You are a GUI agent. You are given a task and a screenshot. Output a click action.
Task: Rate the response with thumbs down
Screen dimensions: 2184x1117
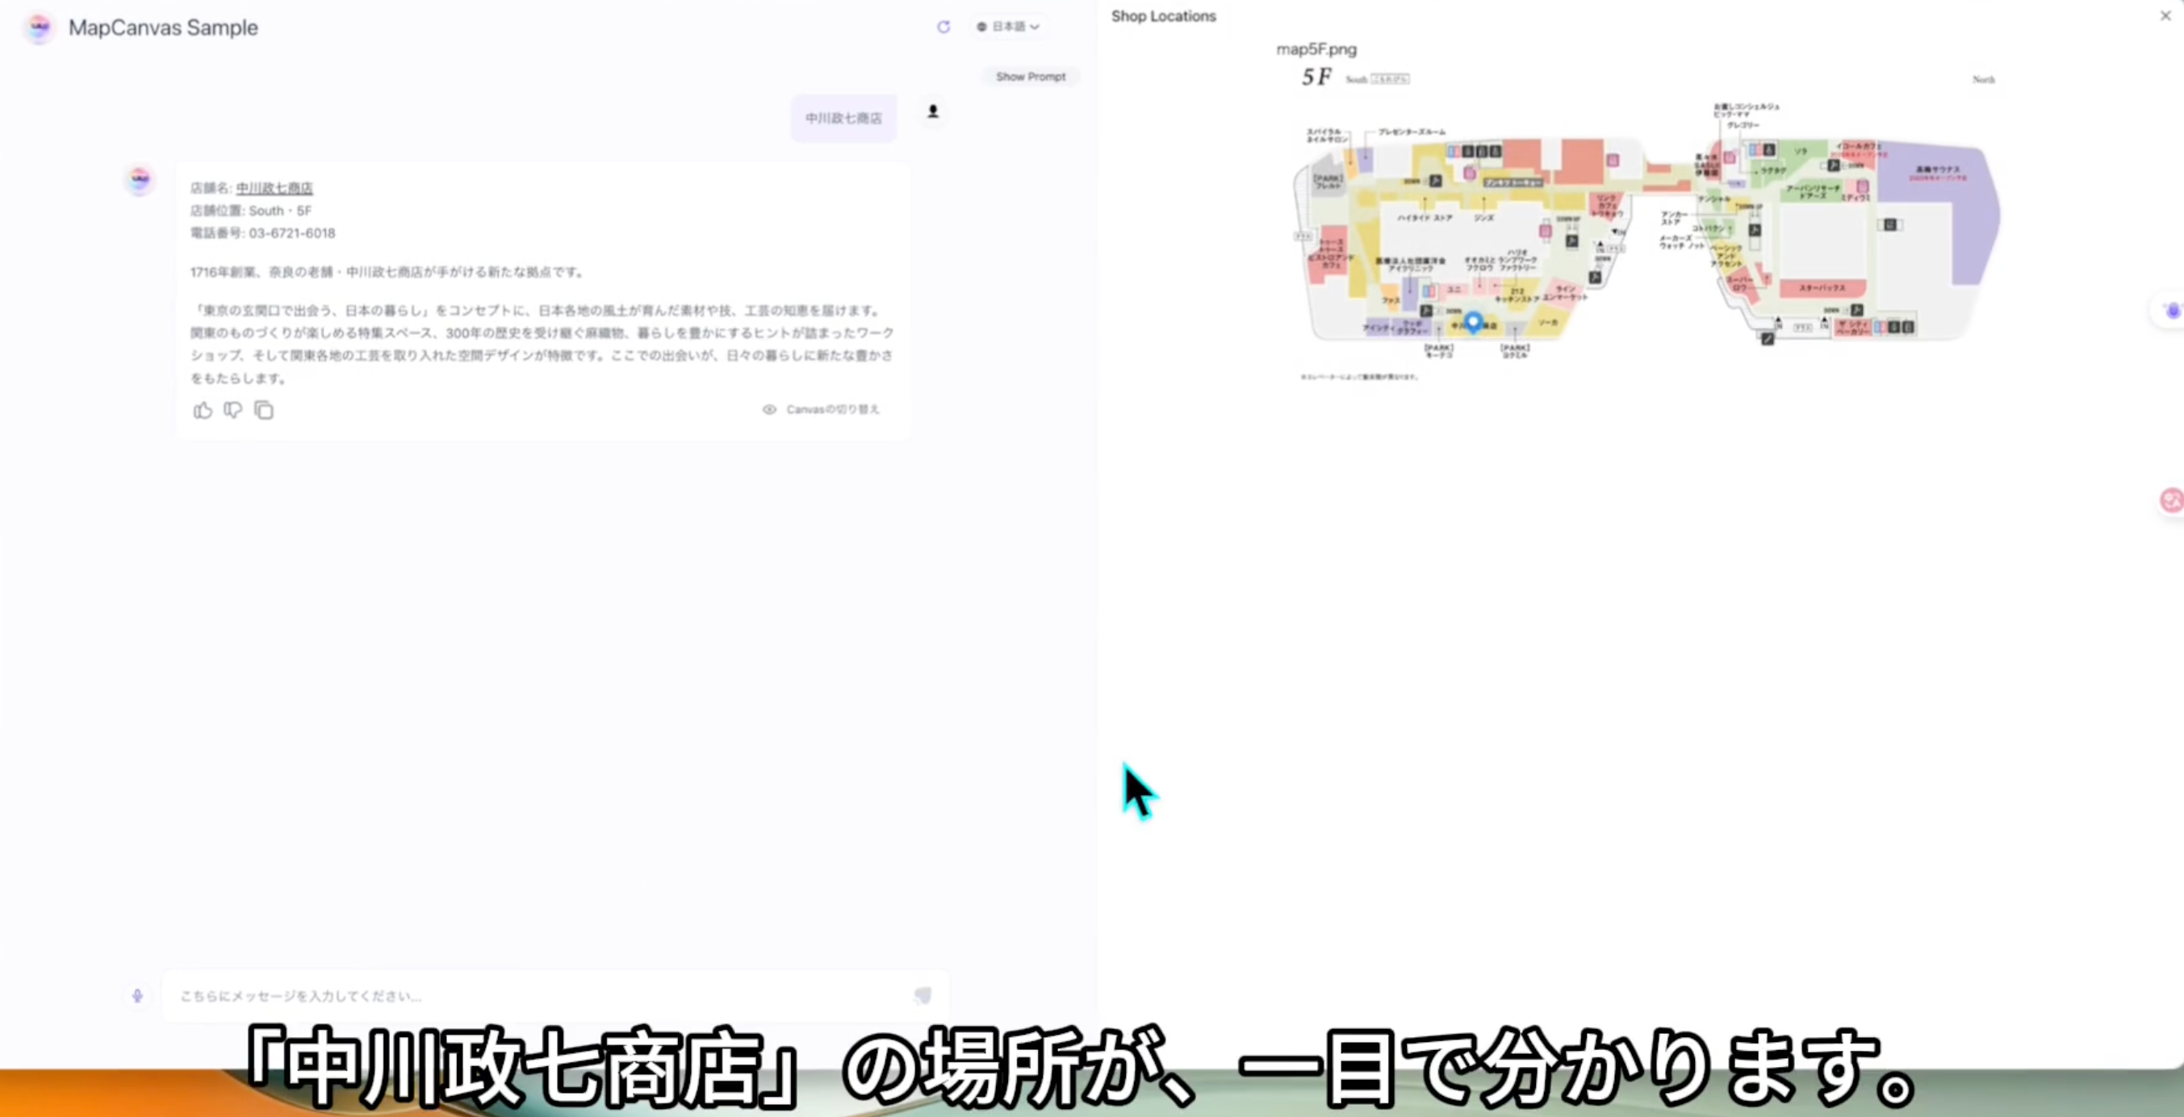coord(232,410)
